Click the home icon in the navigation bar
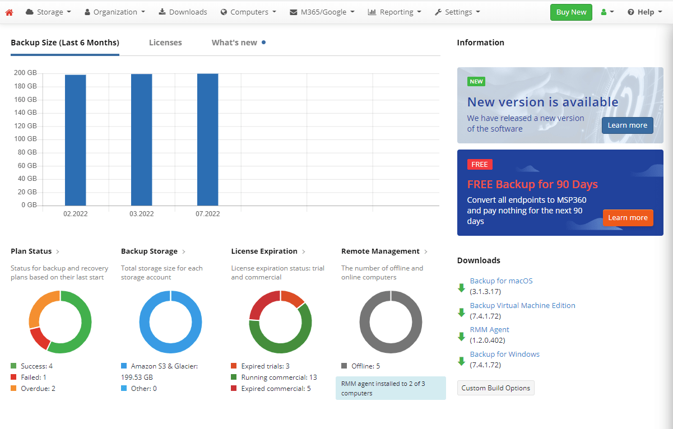This screenshot has width=673, height=429. pos(10,11)
